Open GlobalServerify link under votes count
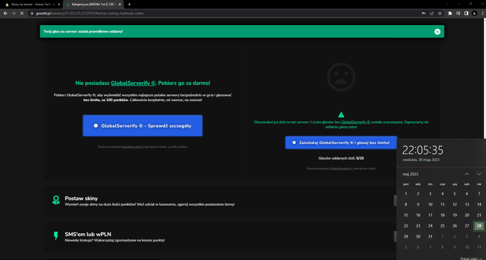Screen dimensions: 486x260 (342, 168)
